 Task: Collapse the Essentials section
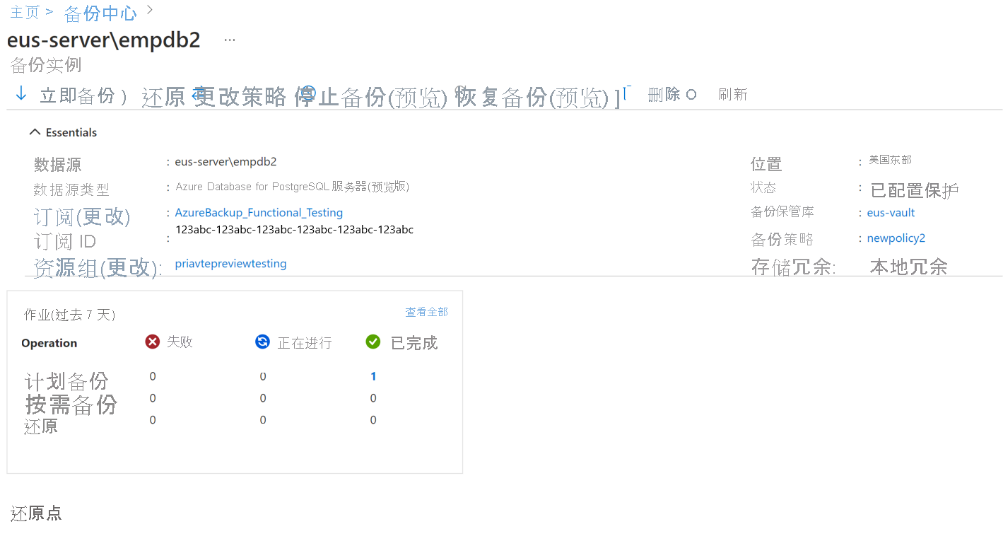coord(34,132)
